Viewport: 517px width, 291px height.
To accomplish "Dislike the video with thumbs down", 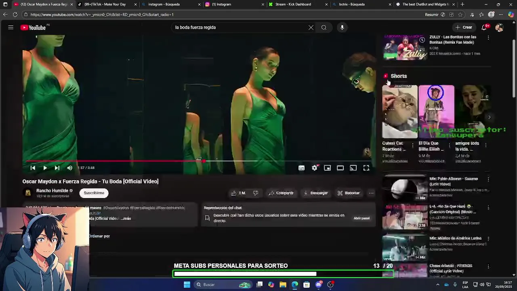I will tap(256, 193).
